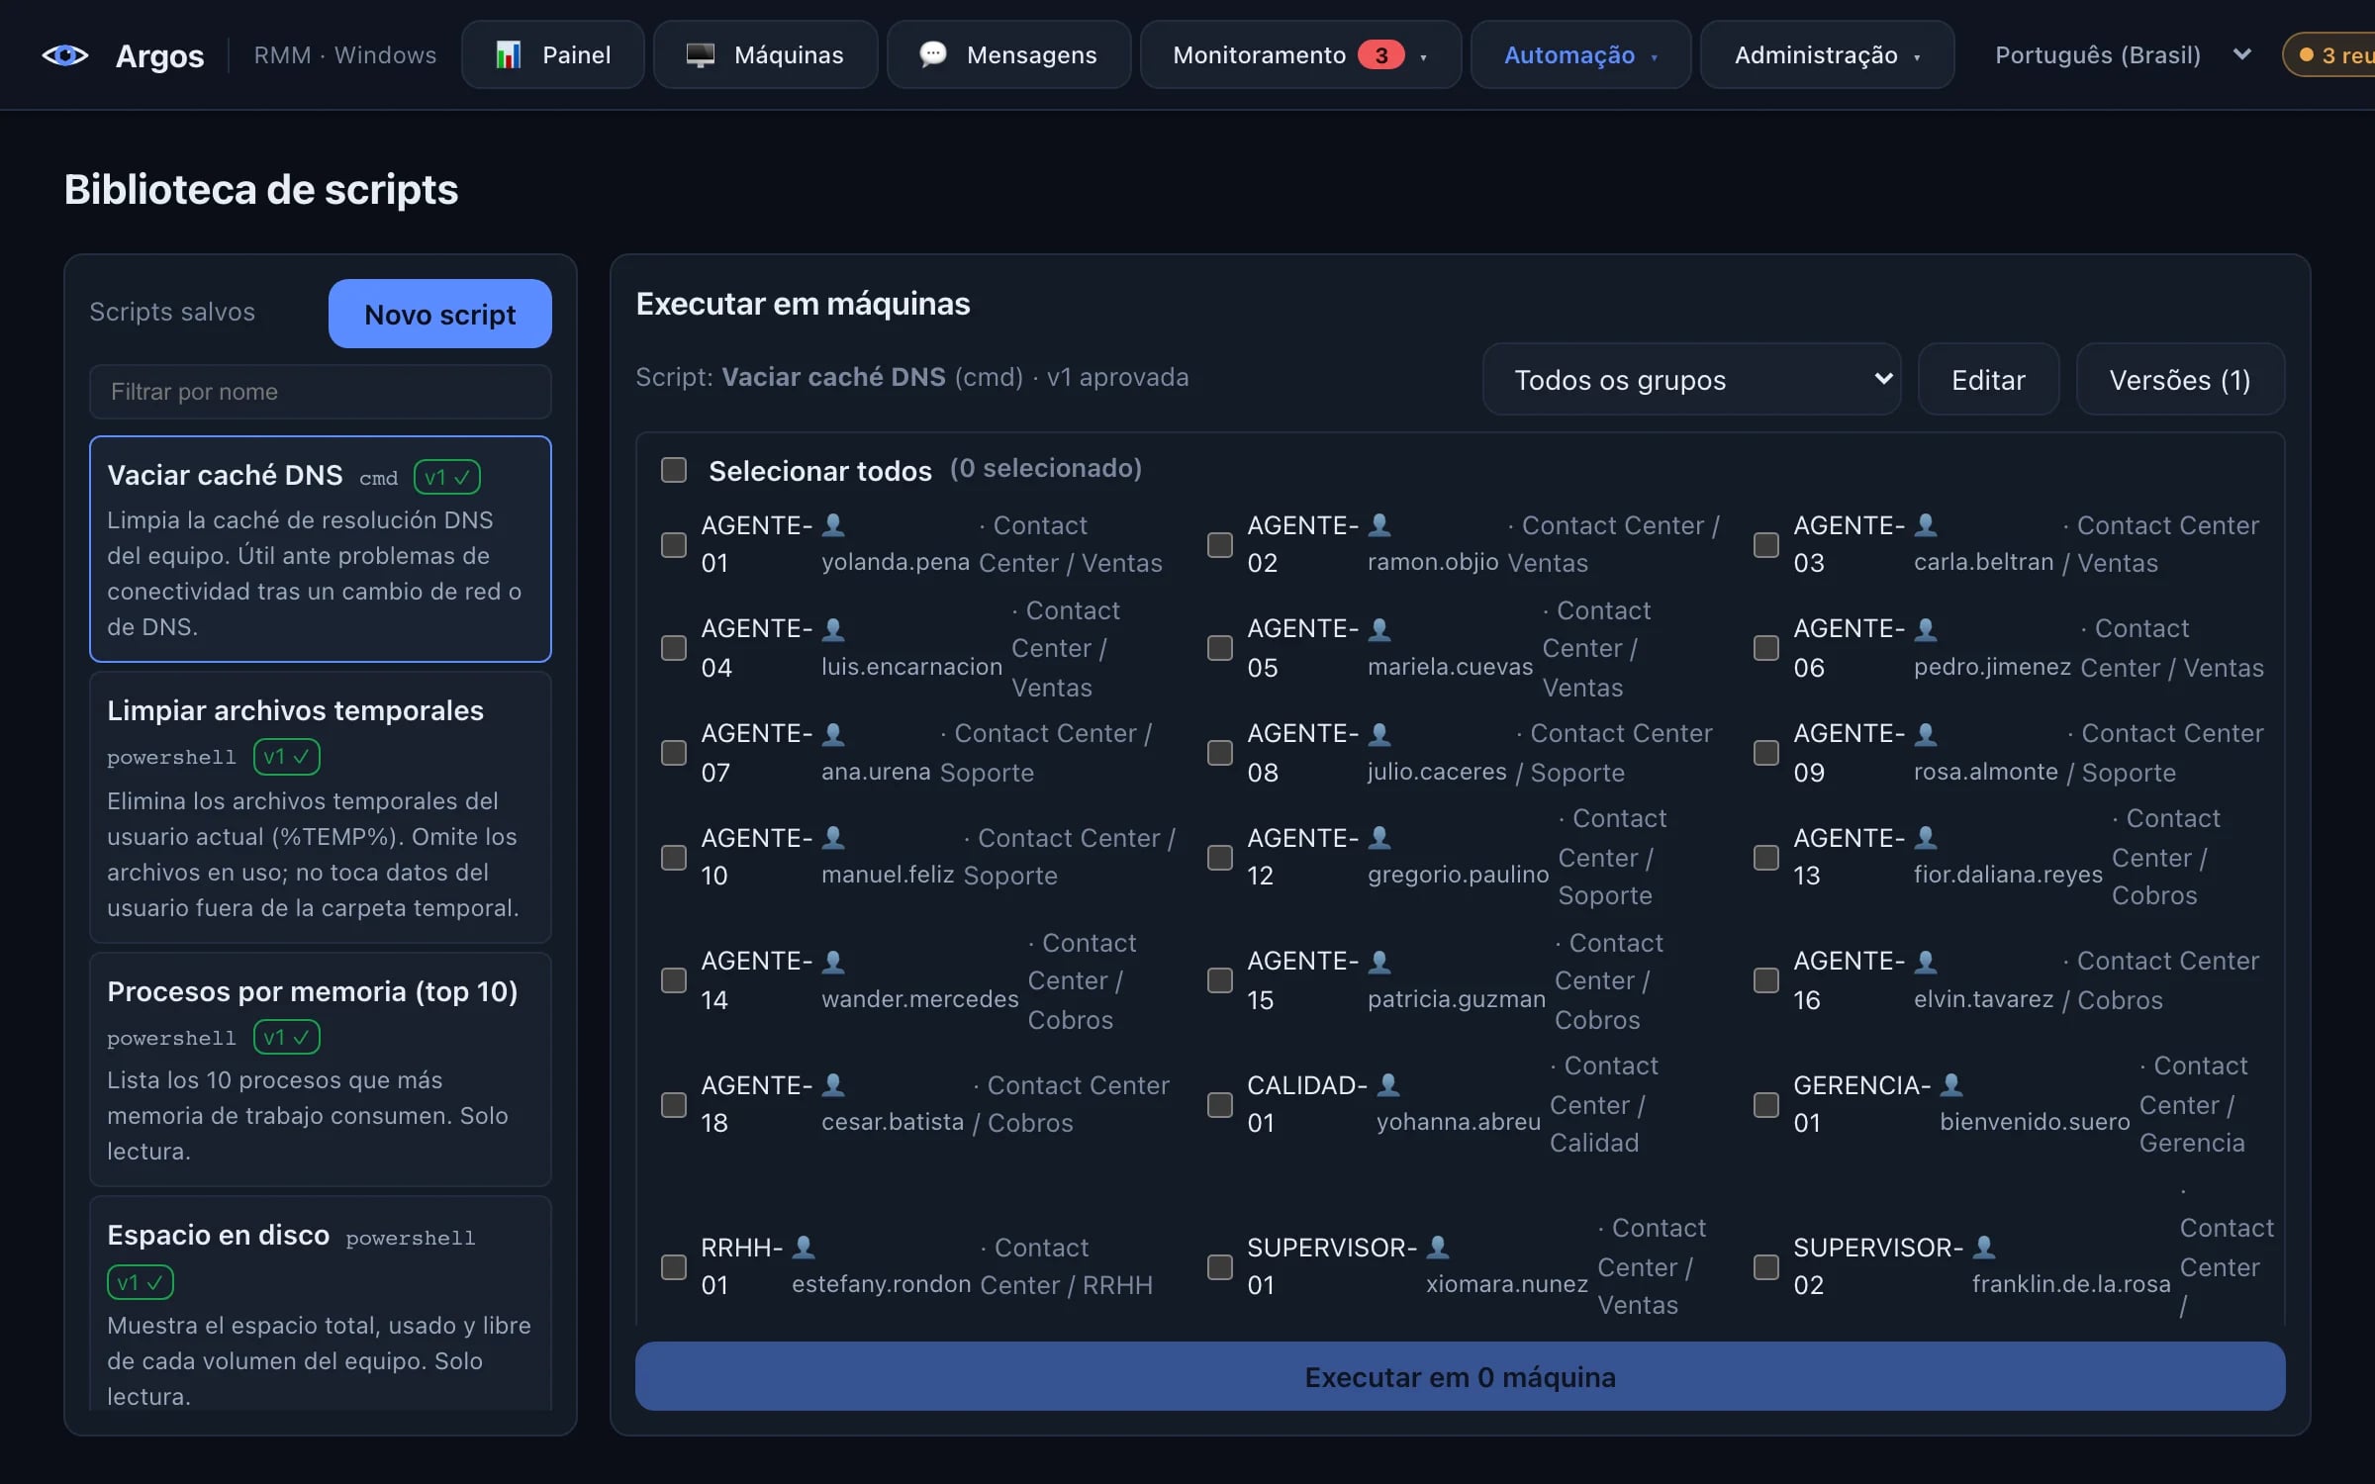Viewport: 2375px width, 1484px height.
Task: Tick the AGENTE-02 checkbox
Action: click(1220, 544)
